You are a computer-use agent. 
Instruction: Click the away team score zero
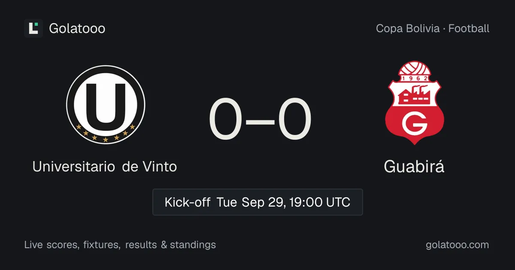point(295,120)
